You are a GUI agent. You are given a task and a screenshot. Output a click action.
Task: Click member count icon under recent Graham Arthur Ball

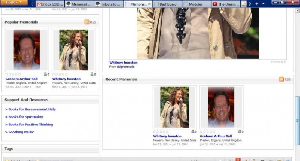point(240,131)
